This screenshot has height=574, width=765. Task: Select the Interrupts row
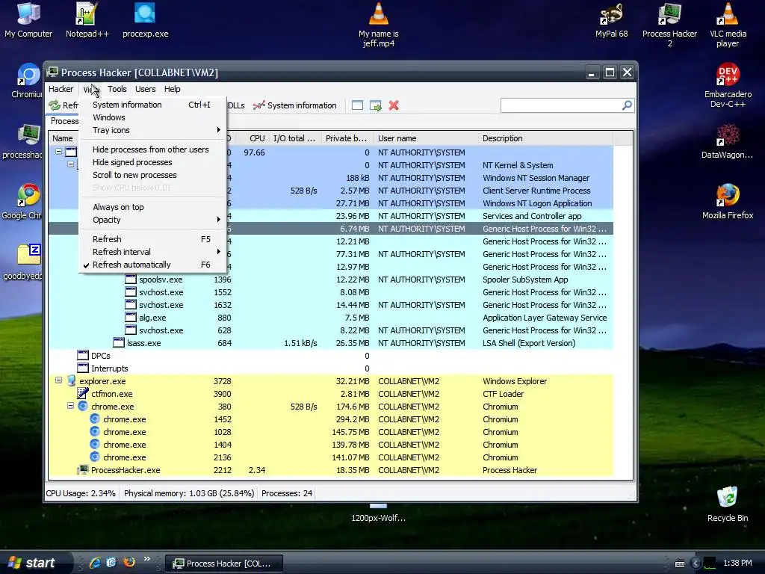(330, 368)
